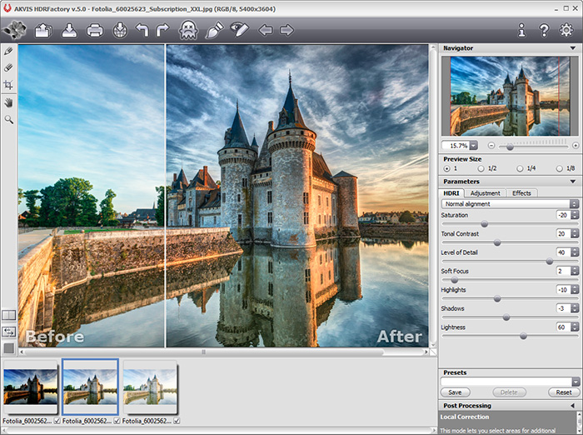This screenshot has height=435, width=583.
Task: Open the zoom percentage 15.7% dropdown
Action: 473,145
